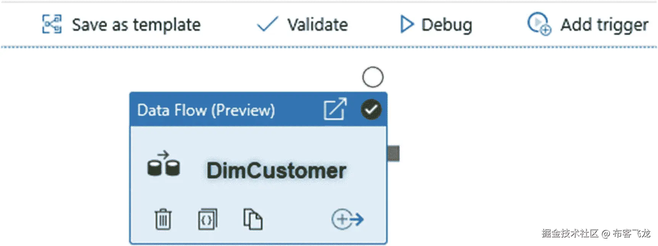Click the data flow cylinders icon
Image resolution: width=658 pixels, height=246 pixels.
(x=164, y=163)
